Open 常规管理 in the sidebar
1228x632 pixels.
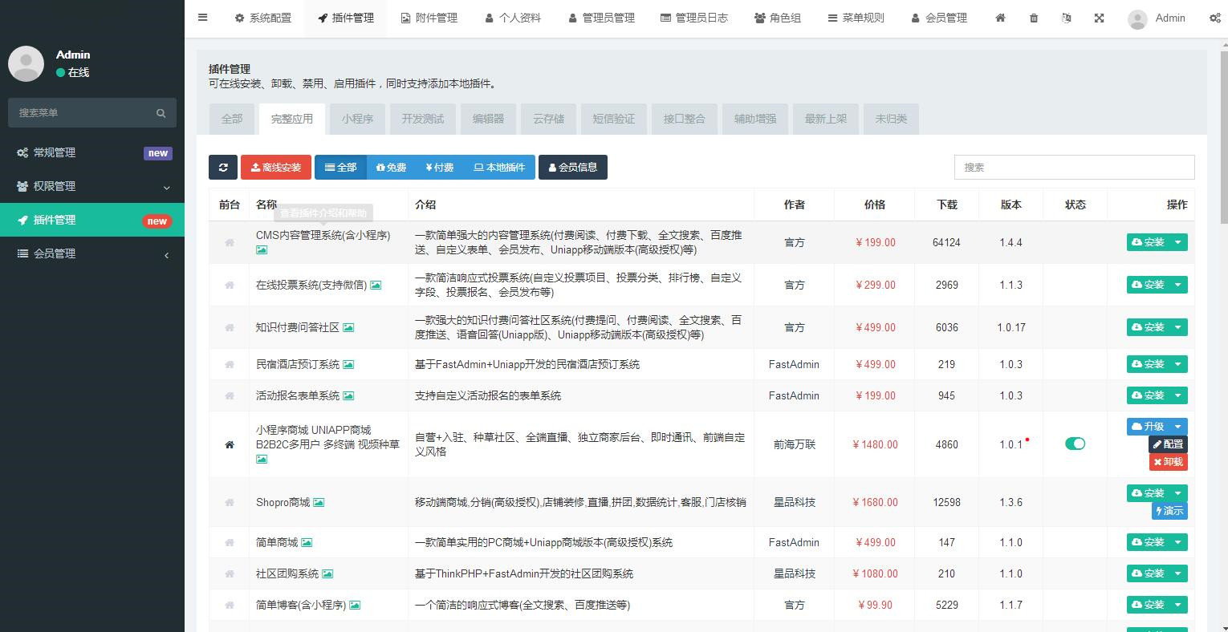click(x=92, y=152)
